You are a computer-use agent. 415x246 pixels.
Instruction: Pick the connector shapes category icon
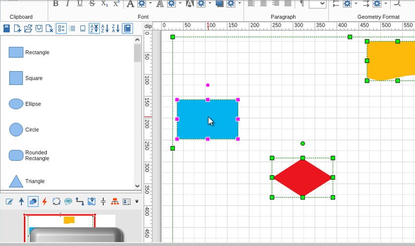click(x=80, y=201)
